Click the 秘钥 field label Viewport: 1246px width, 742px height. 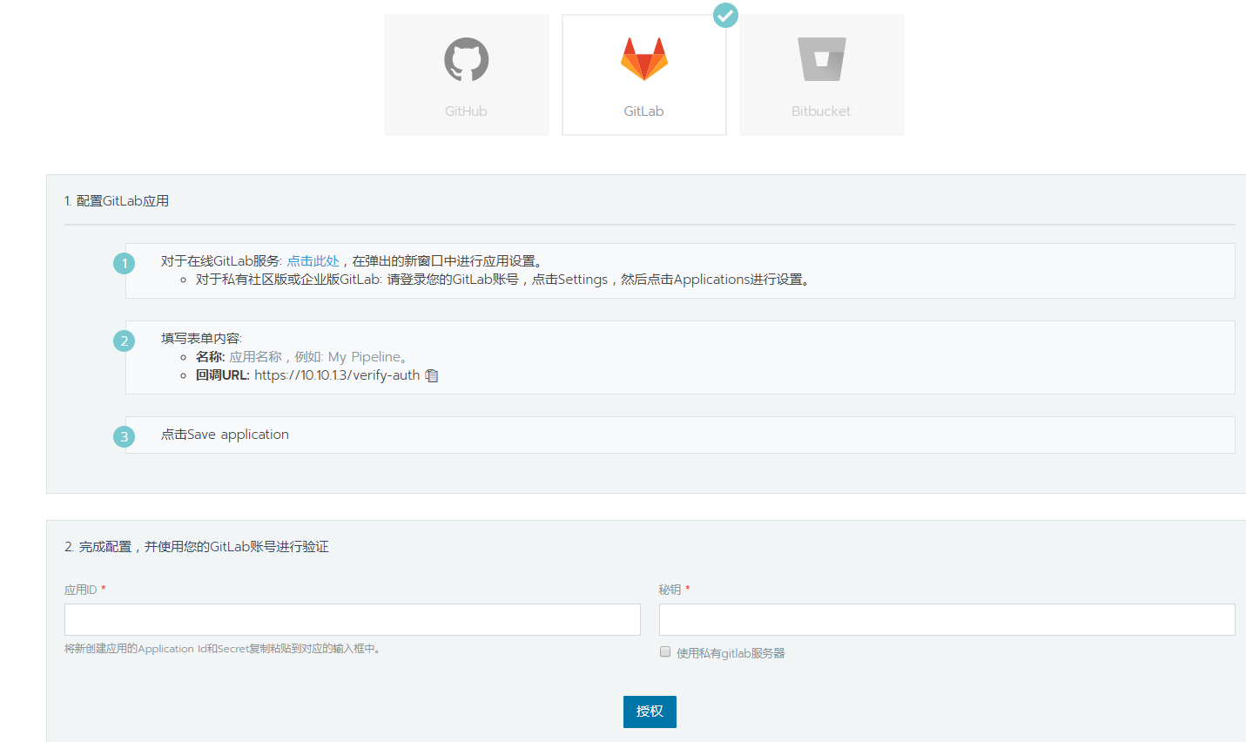[x=670, y=590]
